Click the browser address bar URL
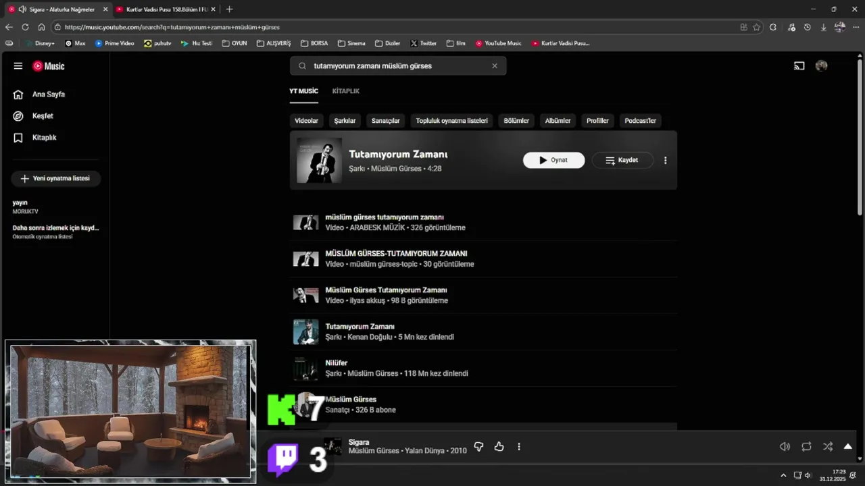 (172, 27)
